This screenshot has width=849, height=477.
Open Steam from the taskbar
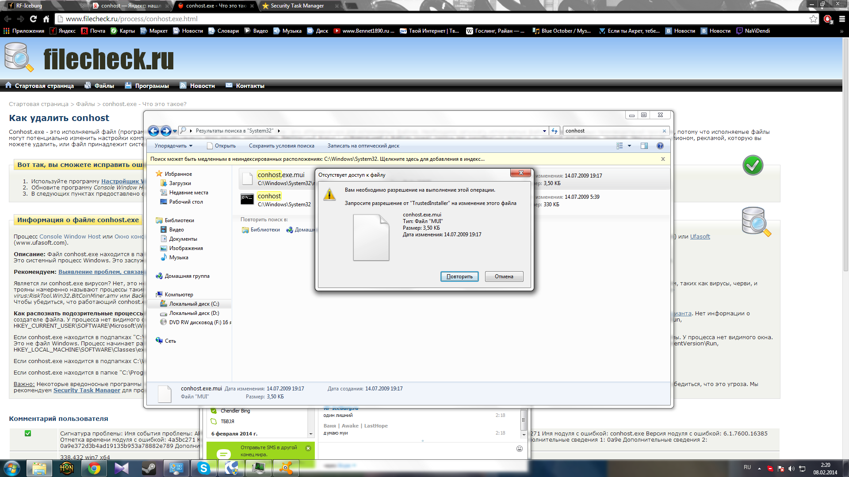pyautogui.click(x=149, y=468)
